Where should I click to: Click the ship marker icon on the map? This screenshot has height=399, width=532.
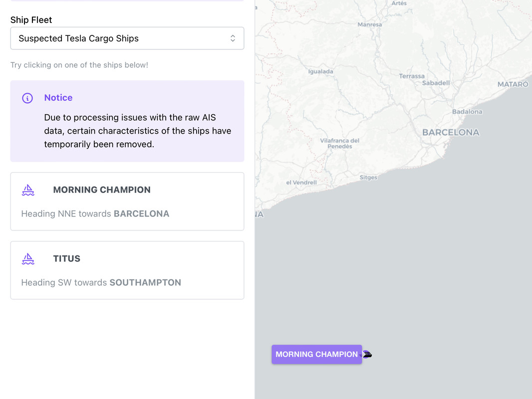click(367, 354)
